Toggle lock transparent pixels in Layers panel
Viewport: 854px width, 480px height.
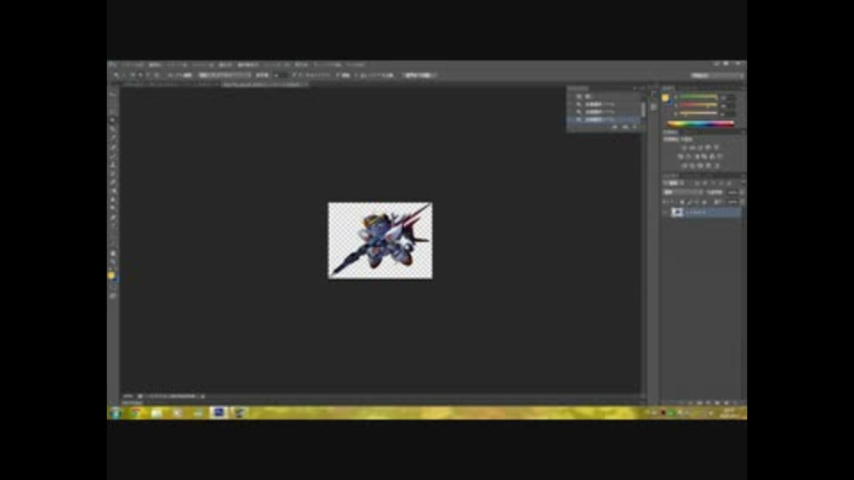coord(681,202)
